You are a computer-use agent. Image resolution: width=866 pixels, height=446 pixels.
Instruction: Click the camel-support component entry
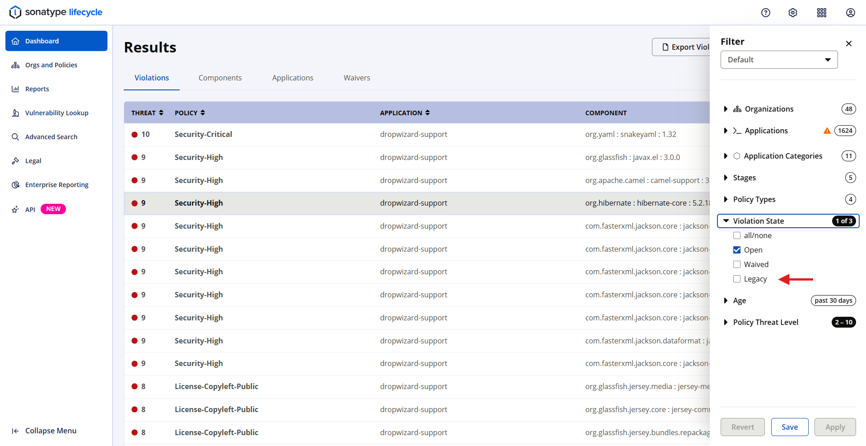pos(647,180)
